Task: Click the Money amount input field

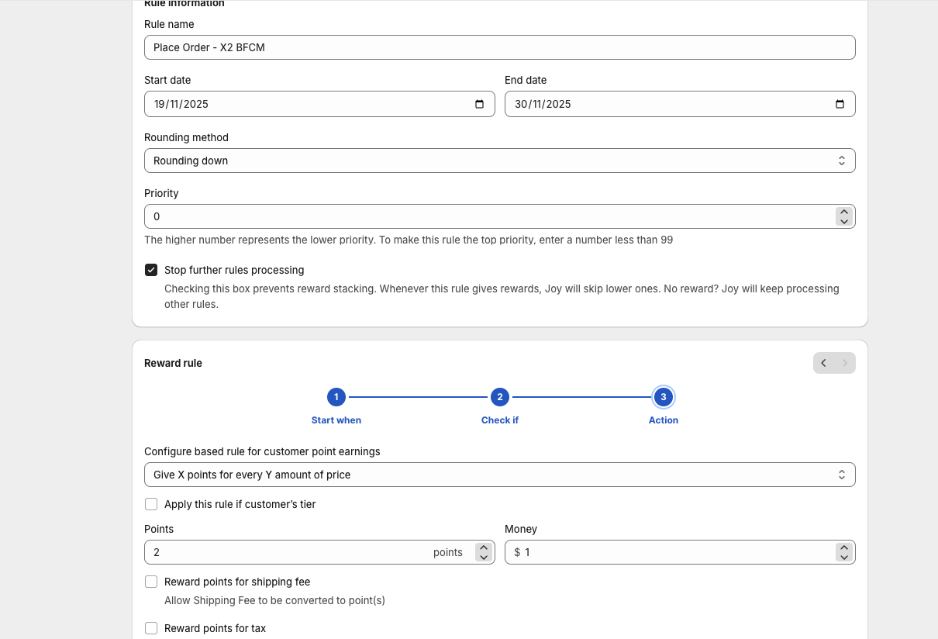Action: tap(674, 552)
